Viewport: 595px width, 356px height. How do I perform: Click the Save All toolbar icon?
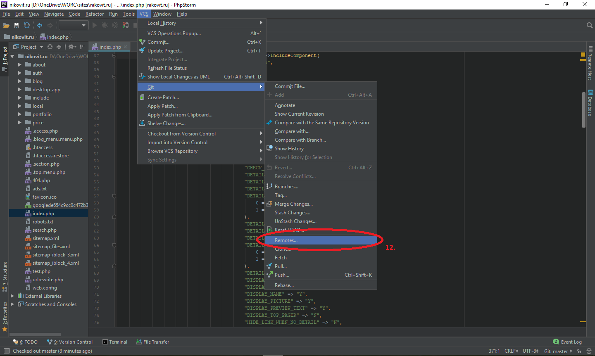tap(17, 25)
